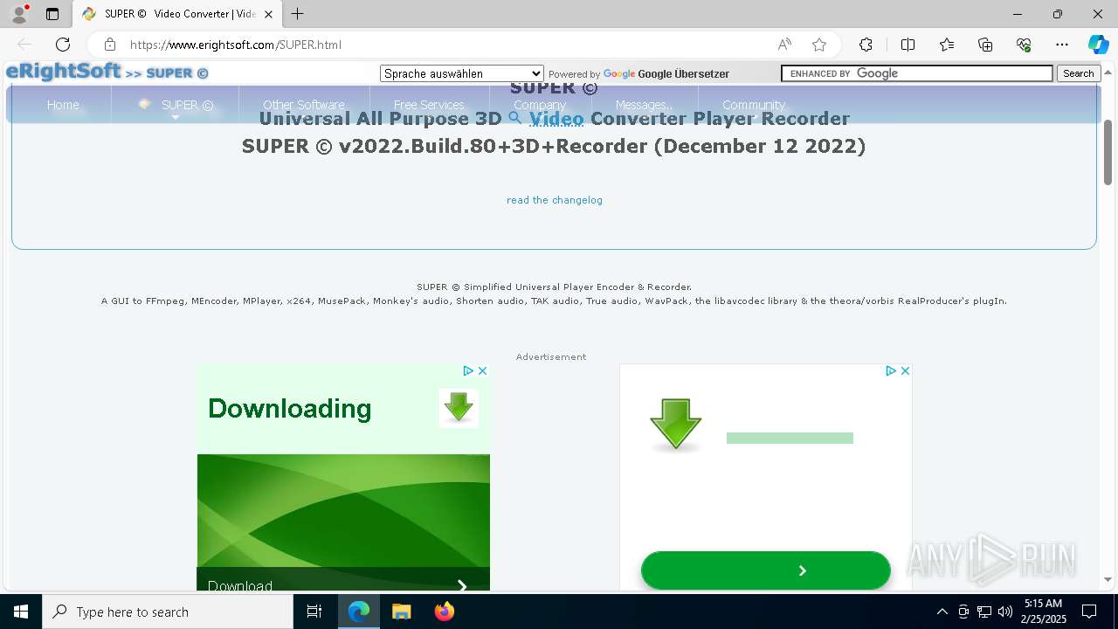The image size is (1118, 629).
Task: Click the scroll down arrow
Action: (x=1108, y=579)
